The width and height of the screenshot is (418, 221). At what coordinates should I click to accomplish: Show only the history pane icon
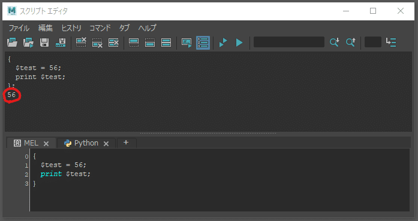[x=134, y=43]
